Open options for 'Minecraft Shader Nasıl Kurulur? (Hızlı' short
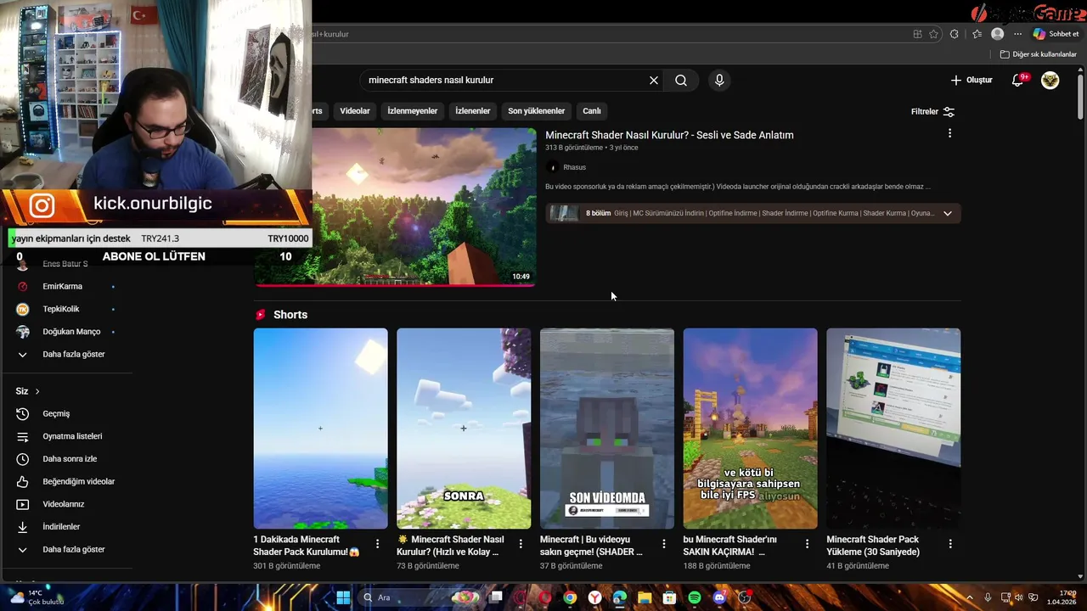Screen dimensions: 1087x611 pyautogui.click(x=521, y=544)
